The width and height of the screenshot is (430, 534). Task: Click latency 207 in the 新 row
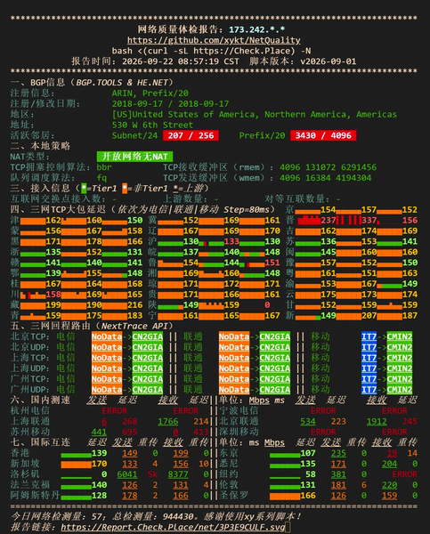pyautogui.click(x=369, y=315)
